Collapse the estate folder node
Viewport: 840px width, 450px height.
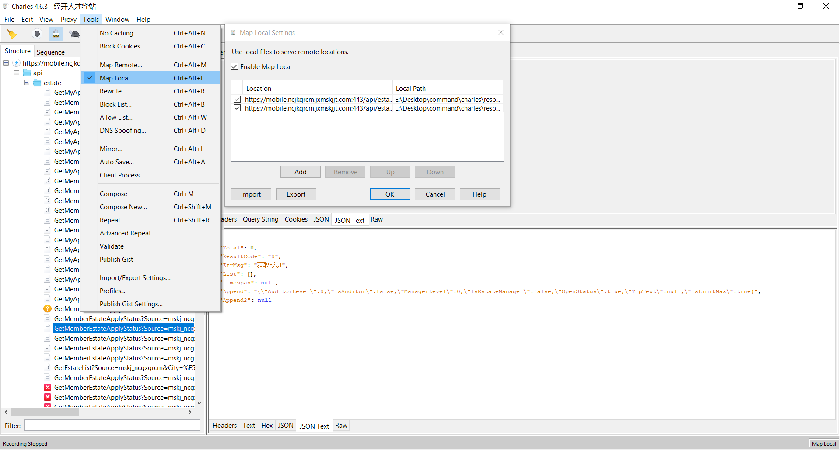[x=27, y=83]
